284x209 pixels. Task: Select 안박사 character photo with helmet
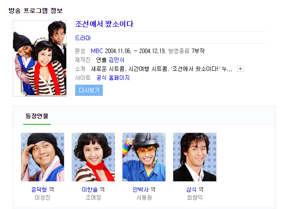coord(144,157)
